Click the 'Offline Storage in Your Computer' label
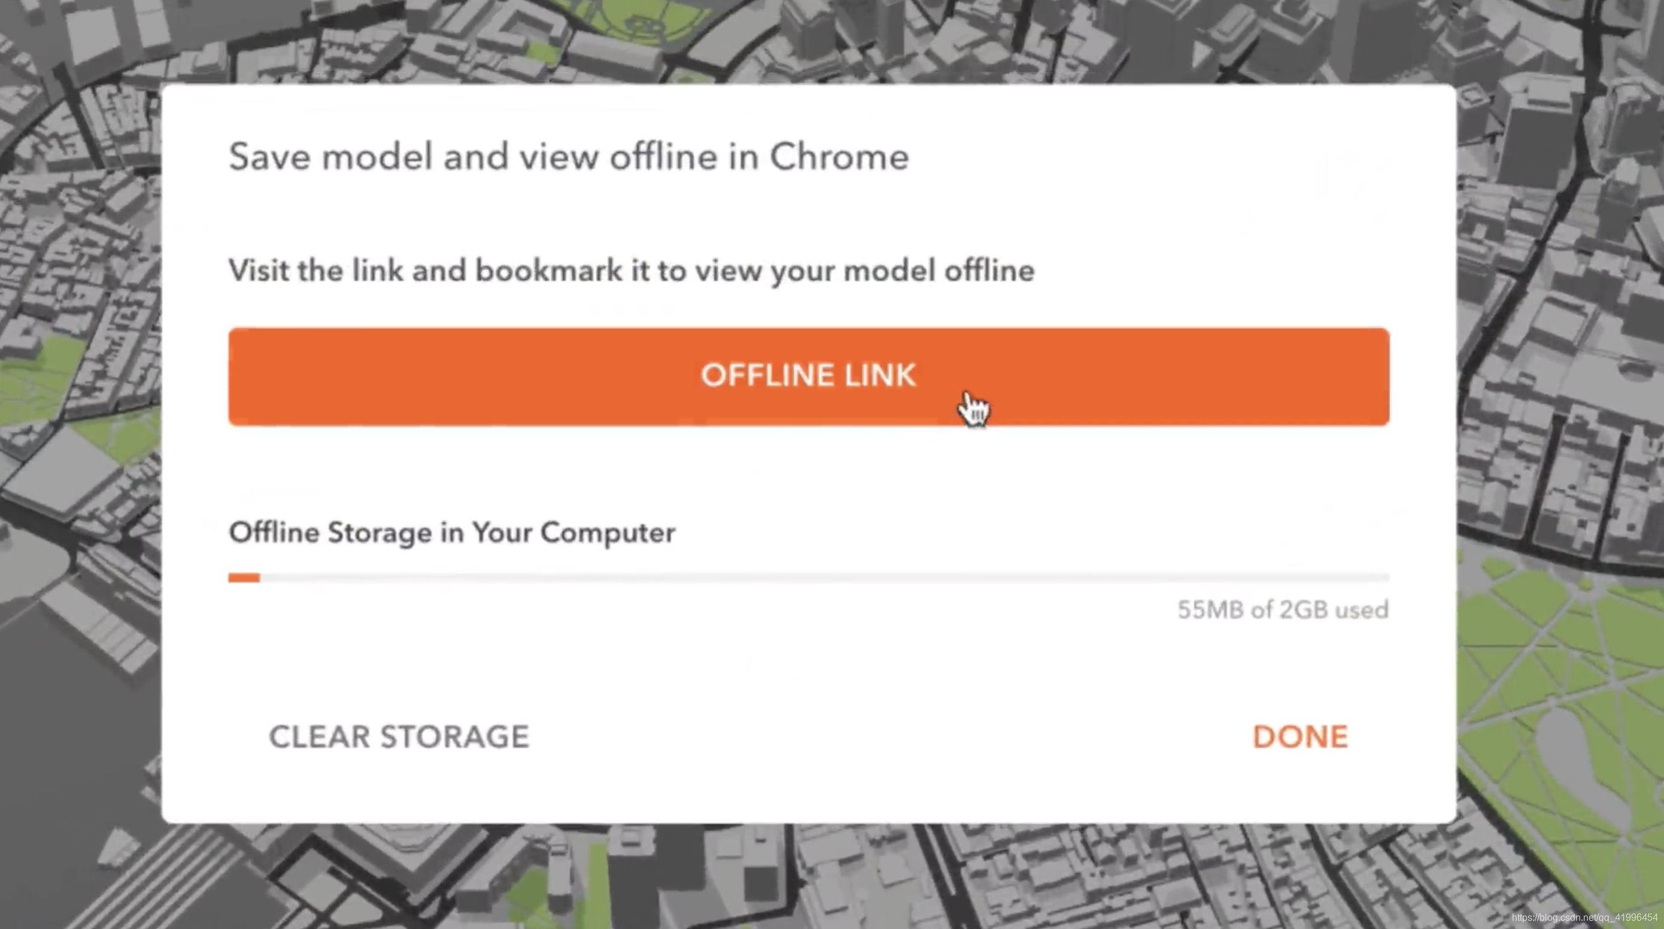This screenshot has height=929, width=1664. tap(452, 532)
